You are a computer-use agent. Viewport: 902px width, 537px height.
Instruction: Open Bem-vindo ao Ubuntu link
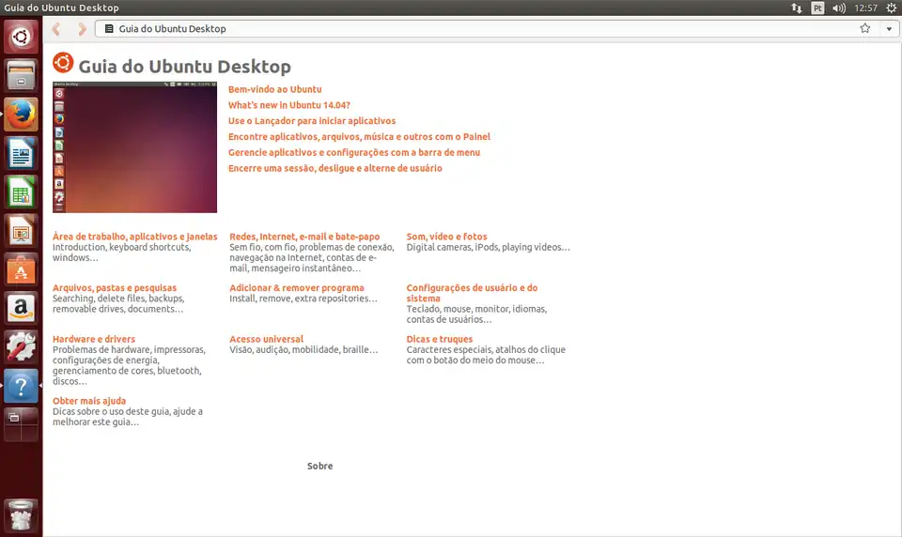275,90
